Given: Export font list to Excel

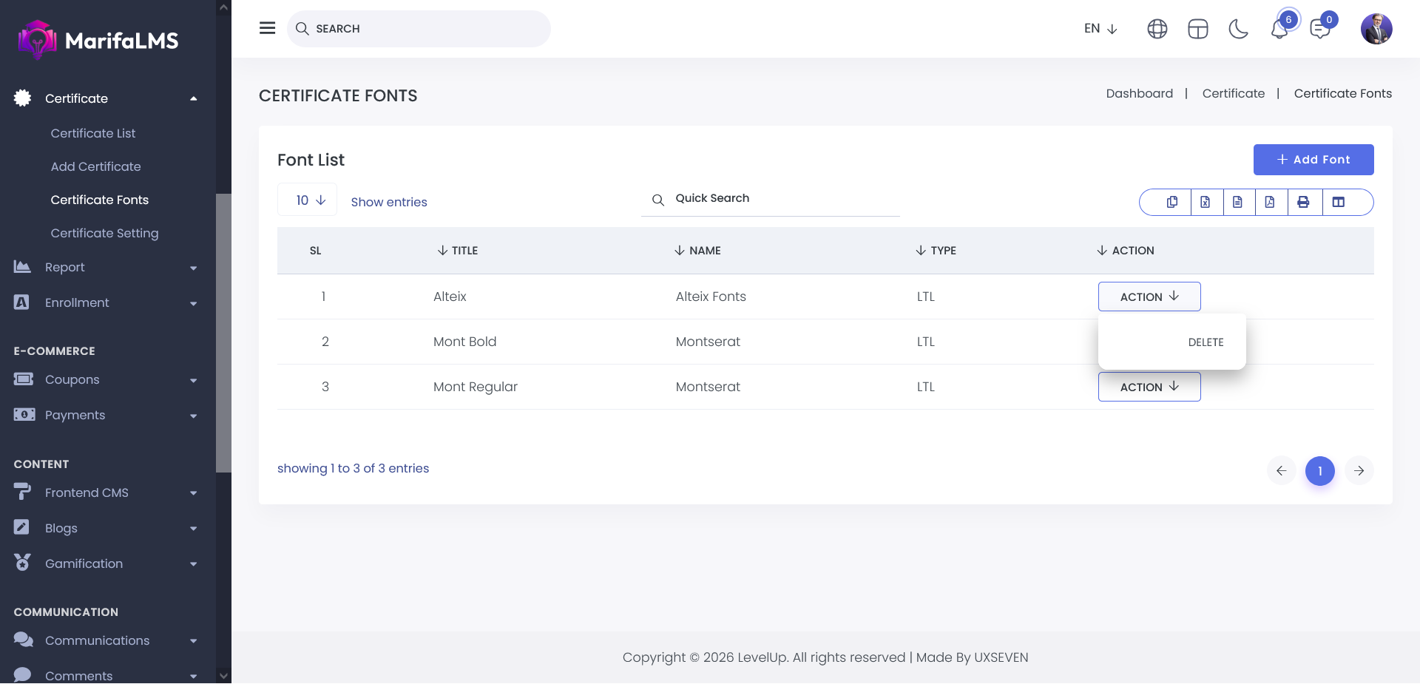Looking at the screenshot, I should tap(1205, 202).
